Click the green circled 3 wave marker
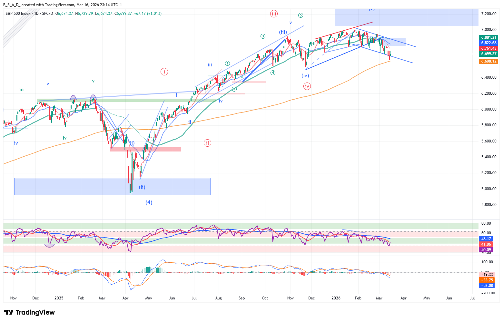This screenshot has height=322, width=503. pos(263,36)
